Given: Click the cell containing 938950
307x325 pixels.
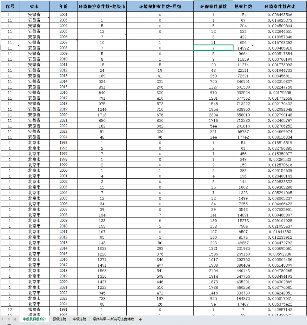Looking at the screenshot, I should click(243, 109).
